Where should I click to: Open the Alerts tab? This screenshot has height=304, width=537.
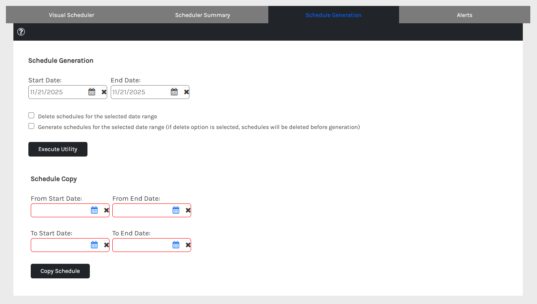(x=465, y=15)
